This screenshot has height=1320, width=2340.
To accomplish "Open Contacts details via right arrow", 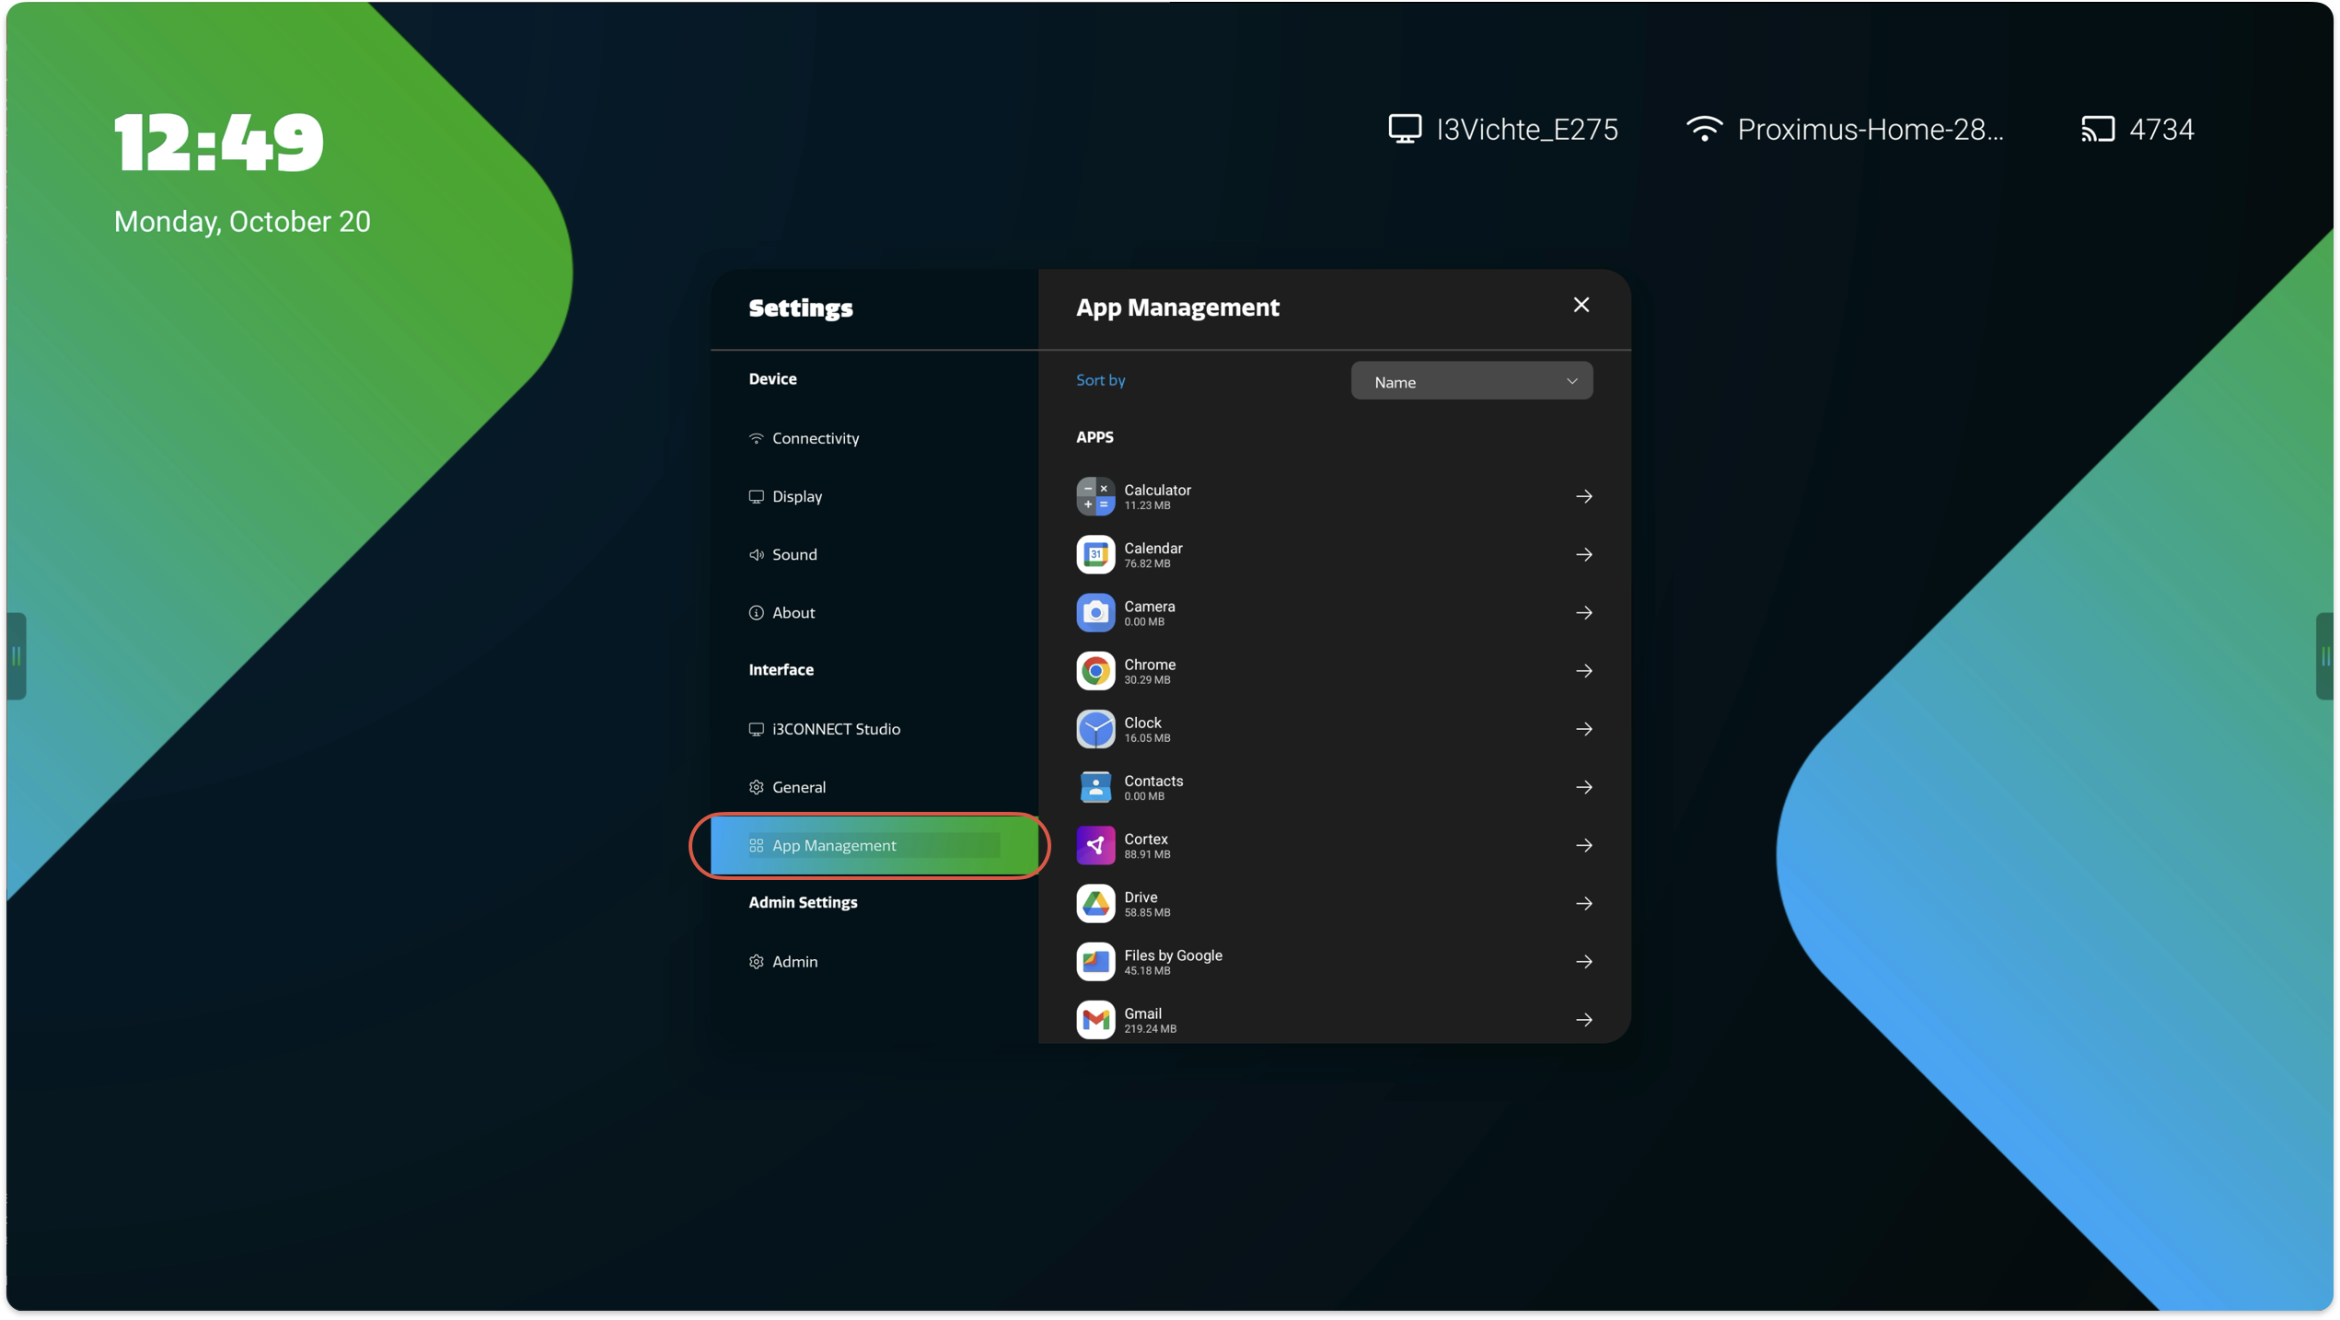I will [1583, 787].
